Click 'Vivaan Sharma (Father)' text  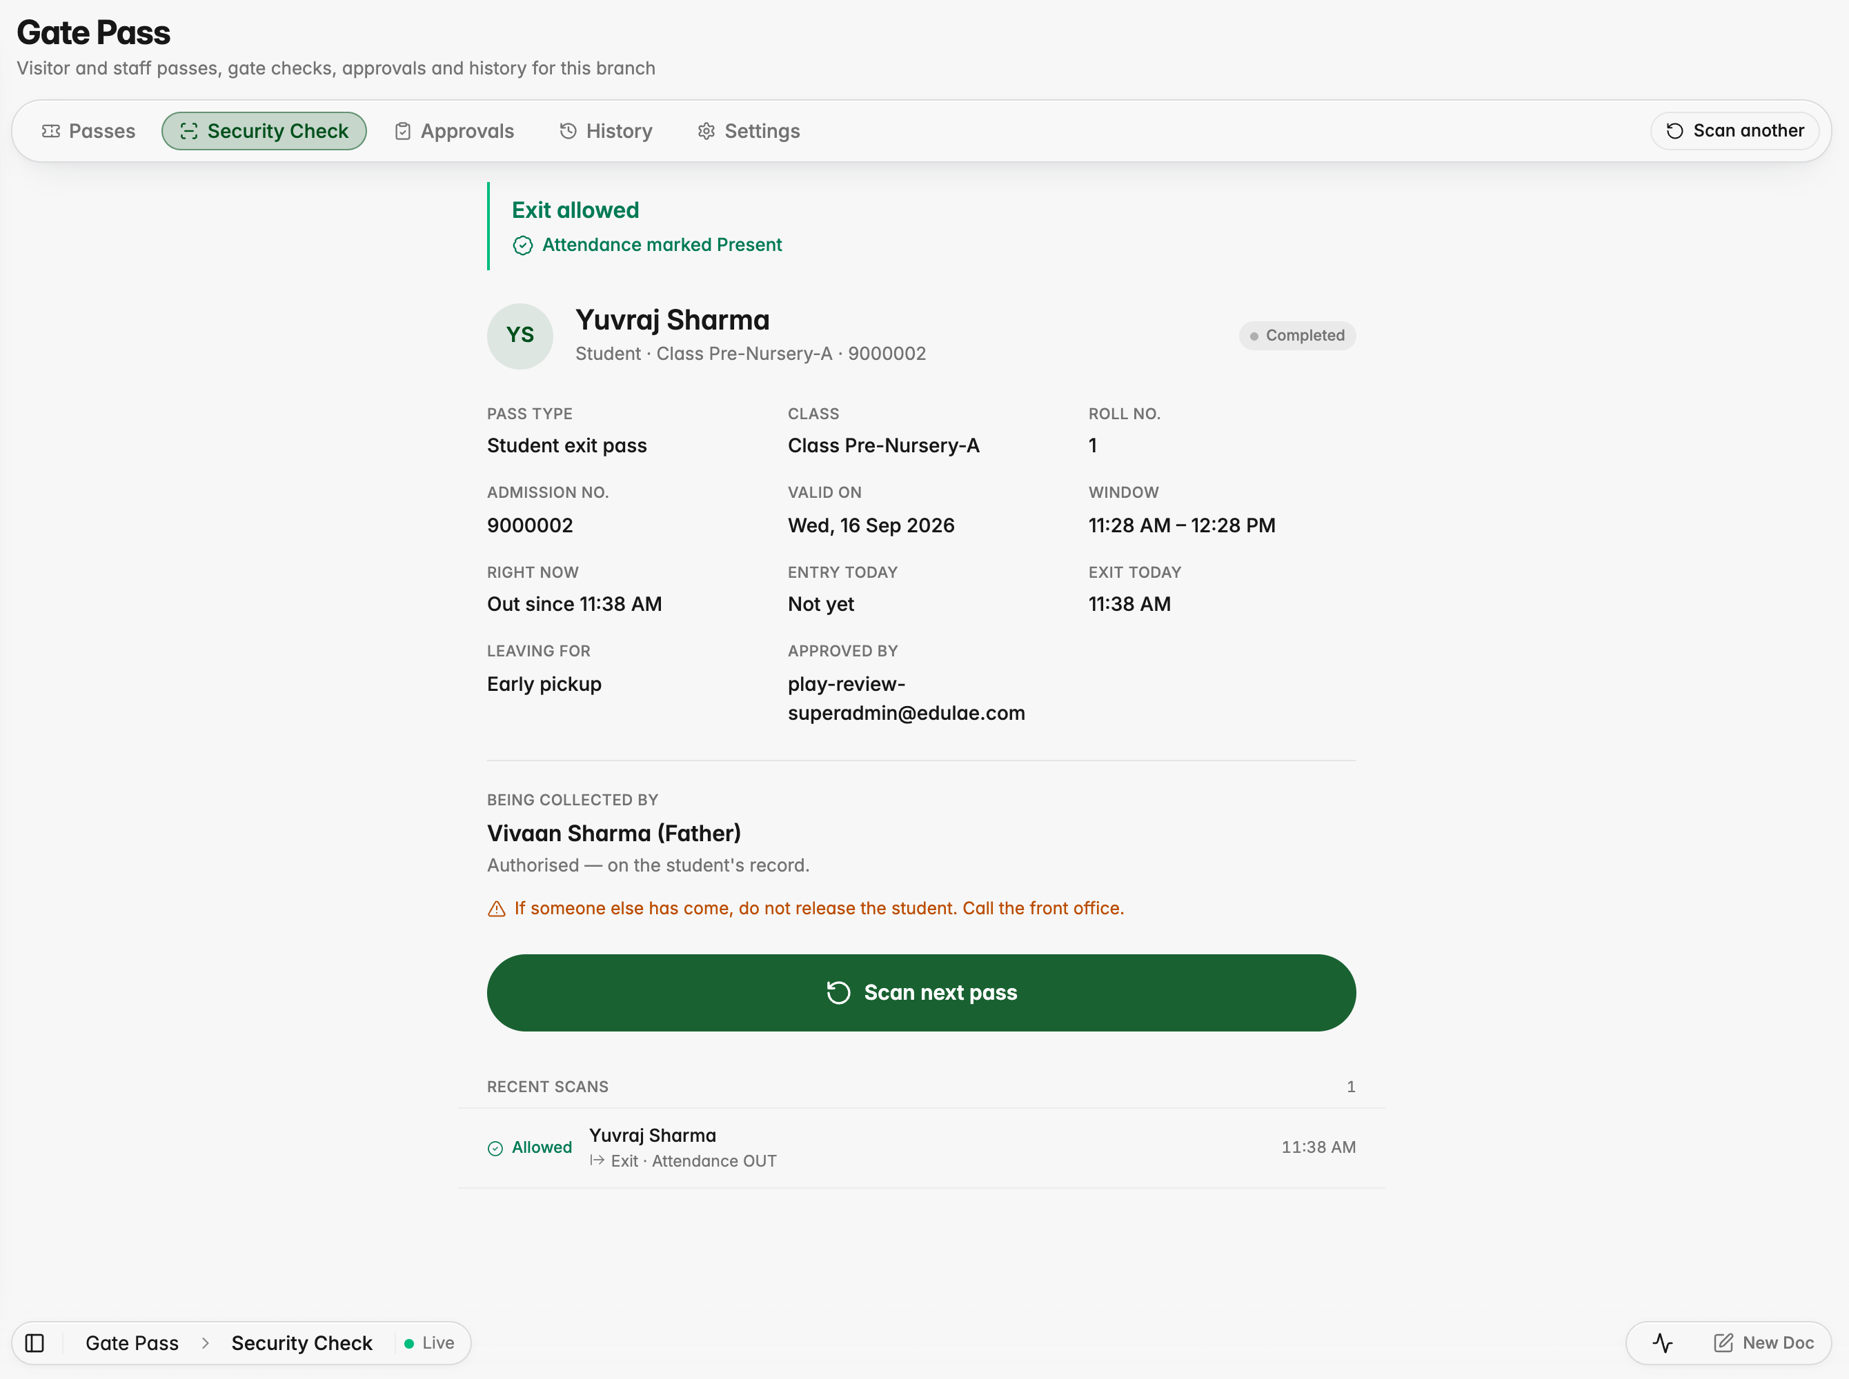click(614, 833)
